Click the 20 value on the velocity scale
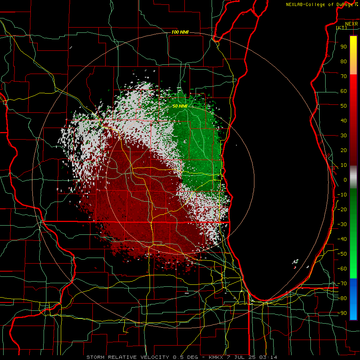Viewport: 360px width, 360px height. [344, 150]
